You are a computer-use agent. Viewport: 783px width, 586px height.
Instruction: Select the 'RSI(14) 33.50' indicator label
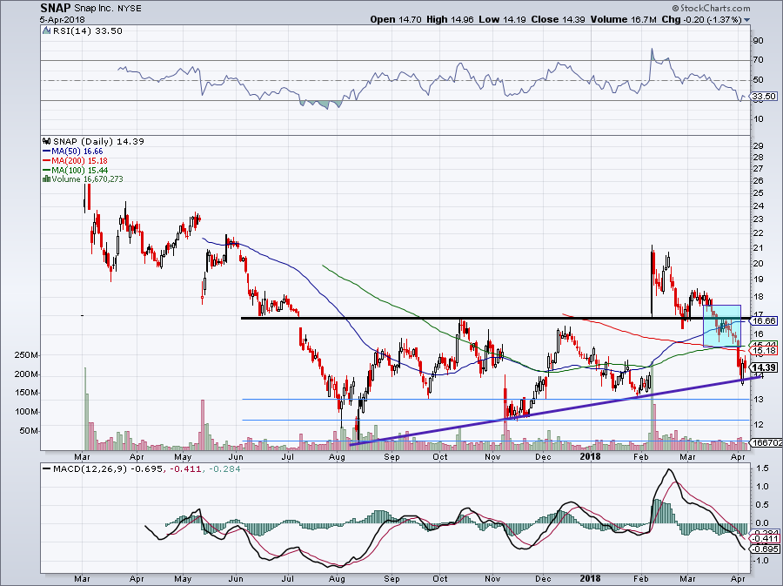tap(87, 30)
